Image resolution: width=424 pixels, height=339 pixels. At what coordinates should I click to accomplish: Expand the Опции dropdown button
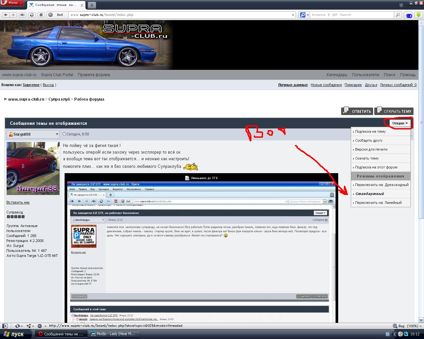400,123
